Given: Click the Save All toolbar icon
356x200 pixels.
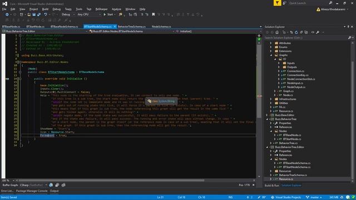Looking at the screenshot, I should coord(39,14).
